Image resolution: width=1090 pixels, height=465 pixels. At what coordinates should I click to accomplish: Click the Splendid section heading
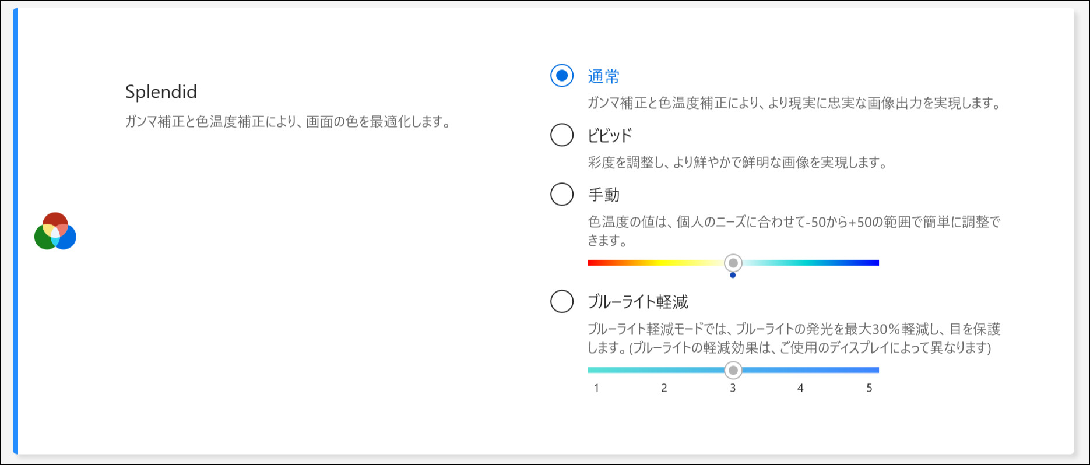click(161, 92)
